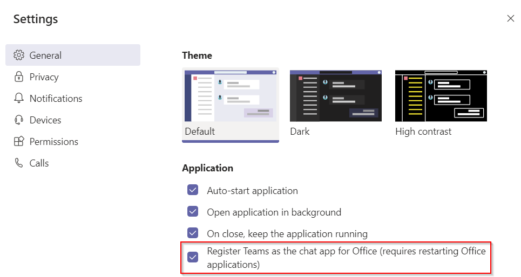
Task: Click the Devices headset icon
Action: pos(19,120)
